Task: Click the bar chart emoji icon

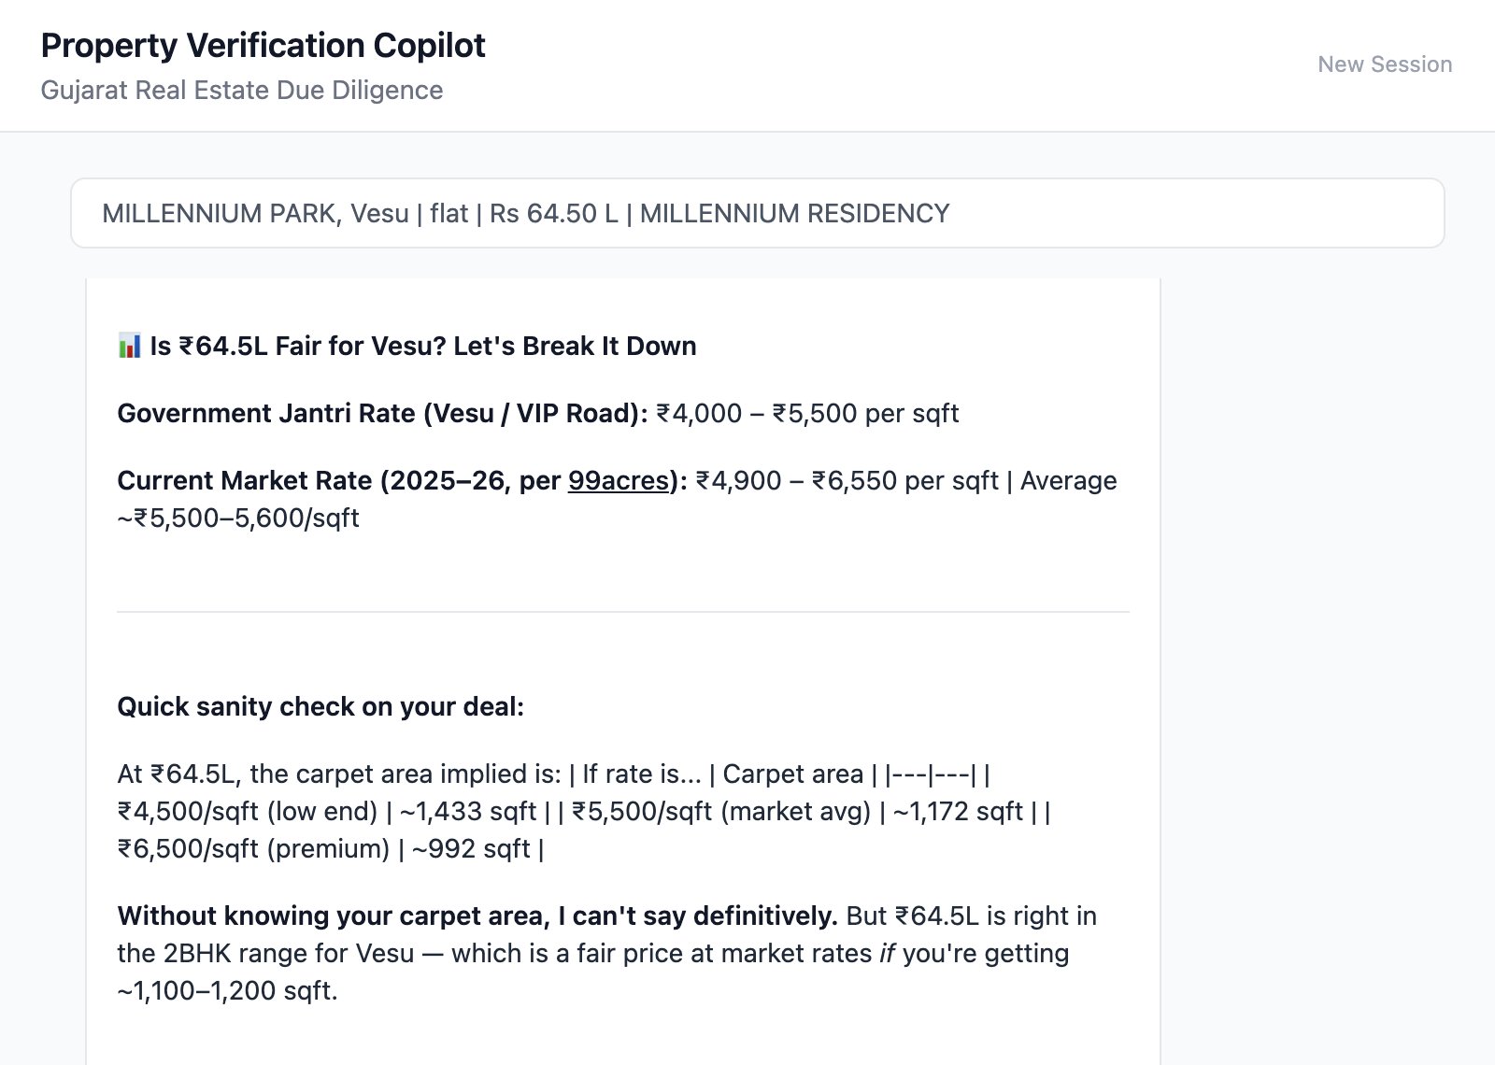Action: (129, 346)
